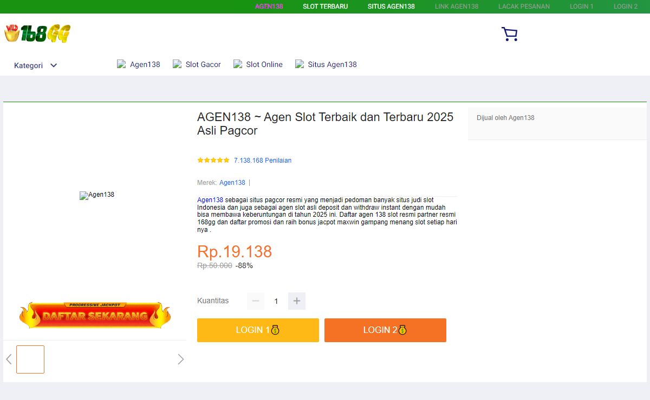
Task: Click LOGIN 2 in the top bar
Action: click(x=626, y=6)
